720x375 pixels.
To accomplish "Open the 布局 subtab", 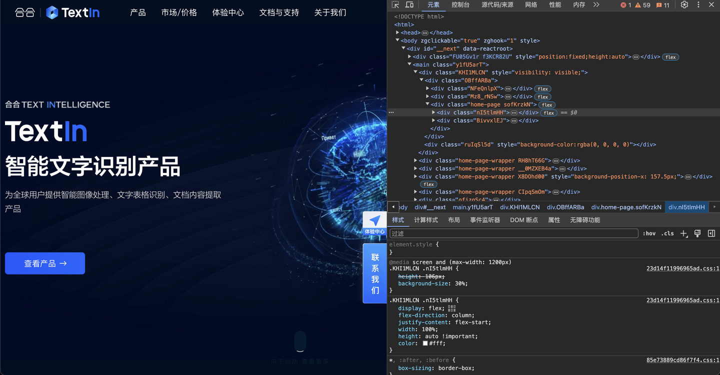I will click(x=454, y=220).
